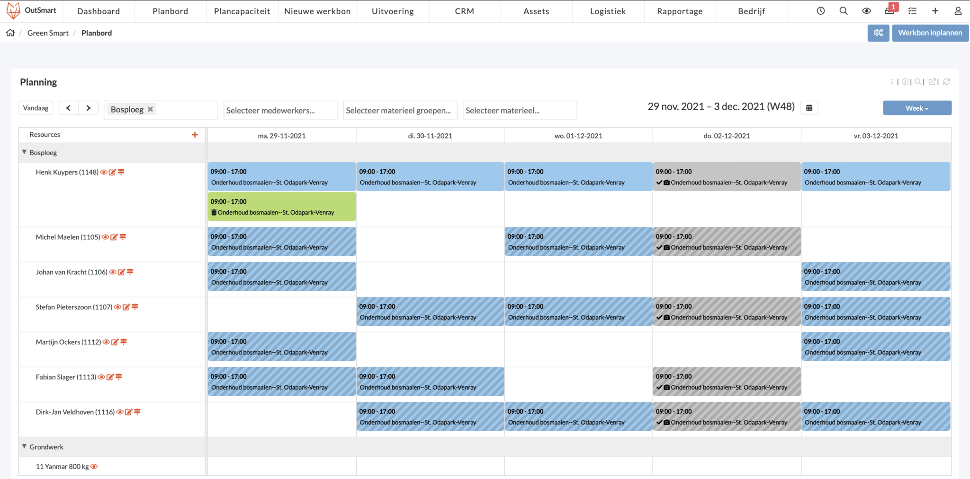970x479 pixels.
Task: Open the planboard settings gear next to Werkbon inplannen
Action: coord(879,33)
